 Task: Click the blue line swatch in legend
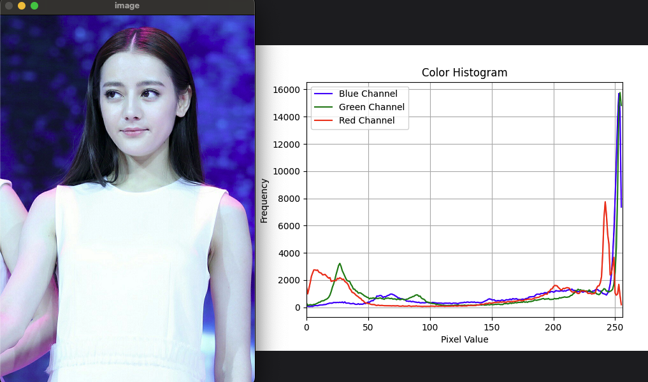pyautogui.click(x=324, y=94)
